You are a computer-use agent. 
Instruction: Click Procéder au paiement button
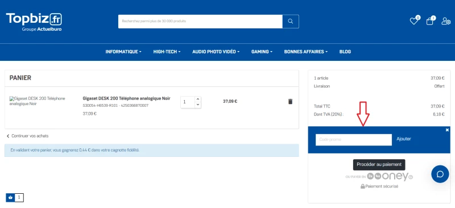pyautogui.click(x=379, y=164)
